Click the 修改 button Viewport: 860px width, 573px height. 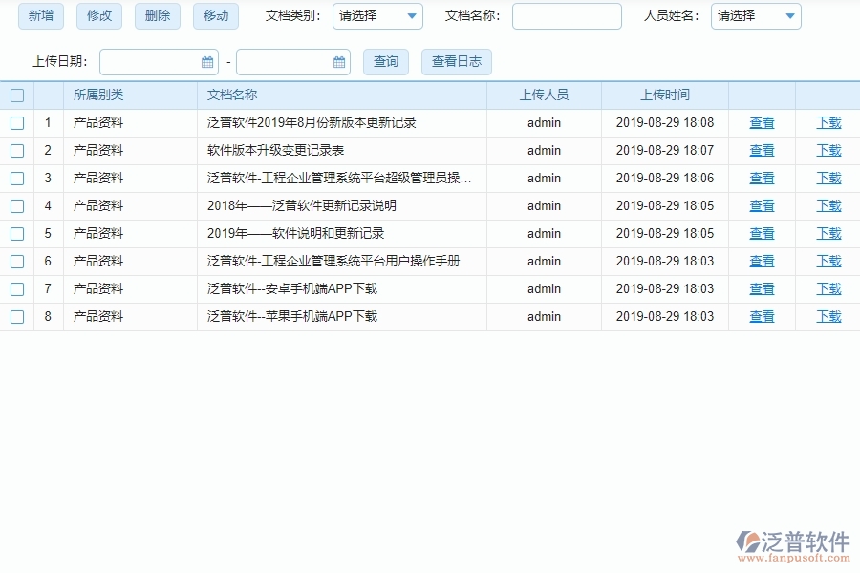98,16
